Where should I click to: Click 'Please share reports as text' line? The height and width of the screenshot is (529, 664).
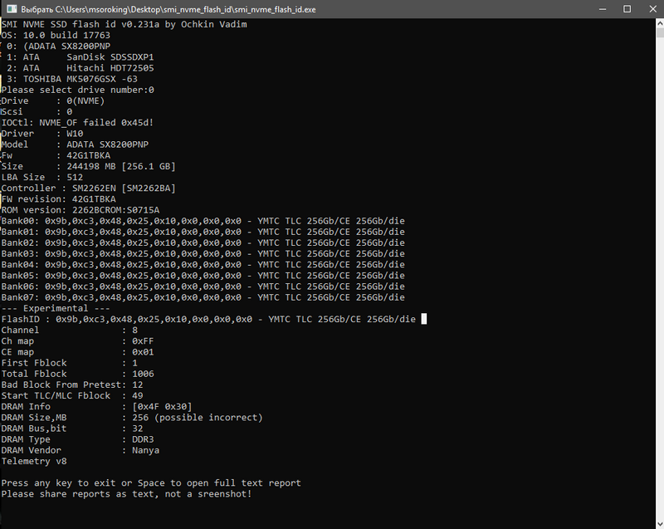coord(127,494)
